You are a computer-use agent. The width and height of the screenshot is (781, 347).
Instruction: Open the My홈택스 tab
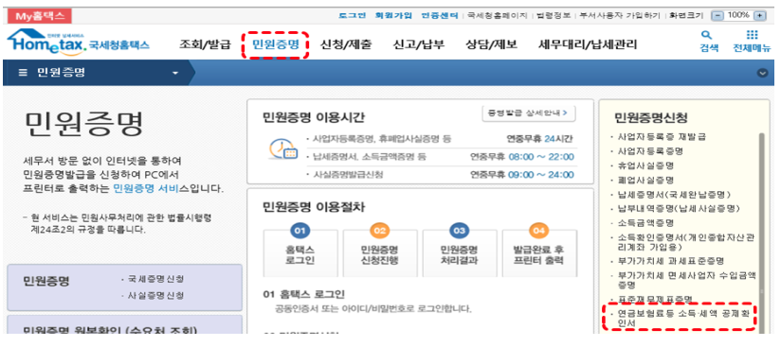pos(40,16)
